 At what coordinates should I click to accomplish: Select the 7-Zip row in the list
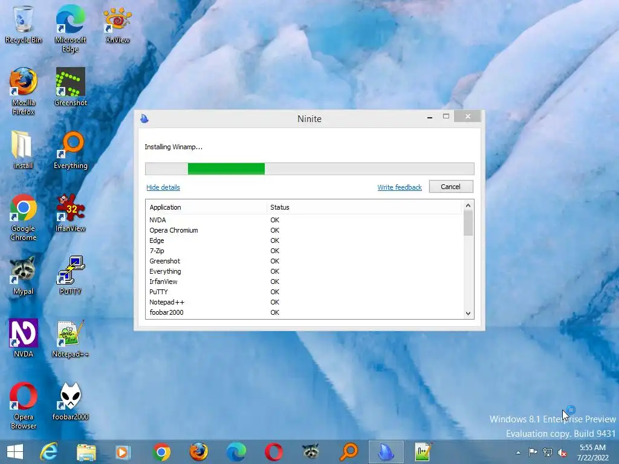pyautogui.click(x=305, y=251)
